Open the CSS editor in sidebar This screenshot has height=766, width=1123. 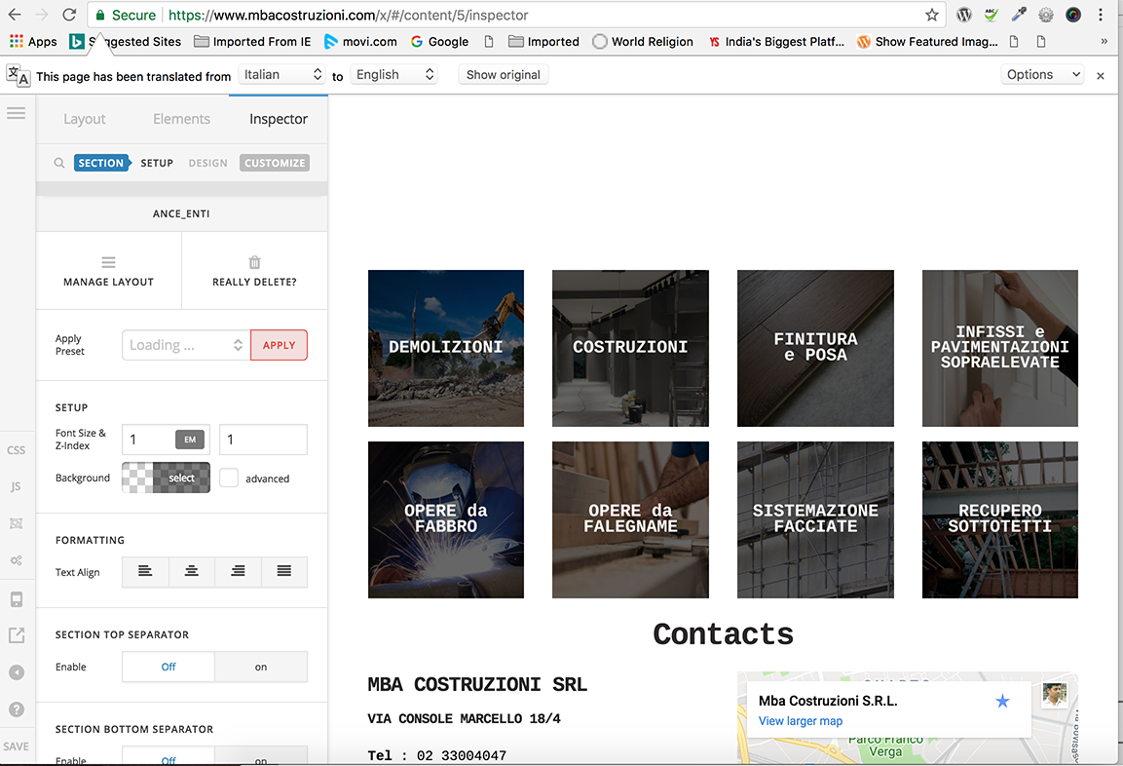click(16, 450)
